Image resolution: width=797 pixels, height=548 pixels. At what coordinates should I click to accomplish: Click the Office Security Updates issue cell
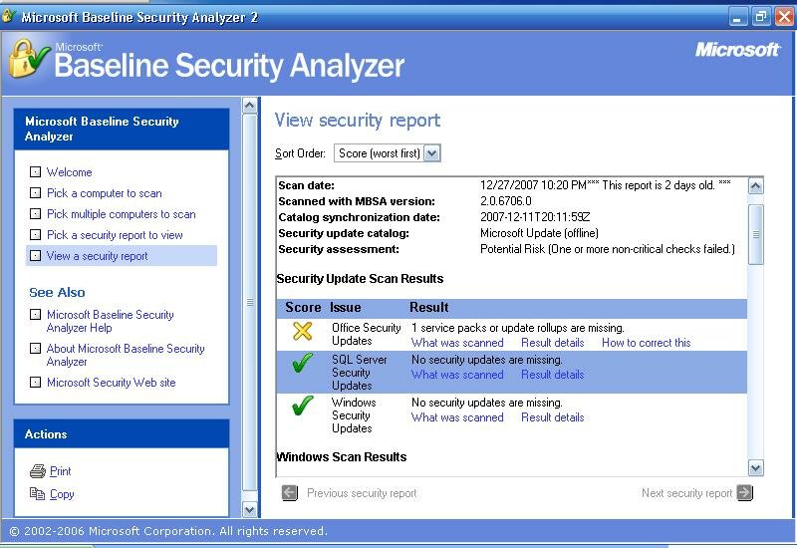pos(366,334)
